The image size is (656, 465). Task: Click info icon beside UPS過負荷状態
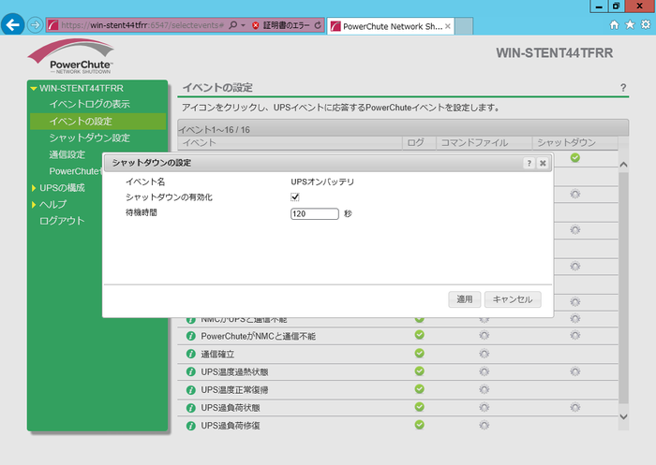point(191,408)
